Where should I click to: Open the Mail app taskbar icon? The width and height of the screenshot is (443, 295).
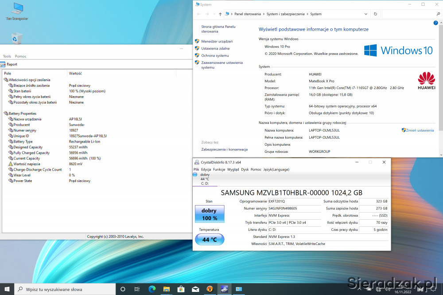[195, 289]
